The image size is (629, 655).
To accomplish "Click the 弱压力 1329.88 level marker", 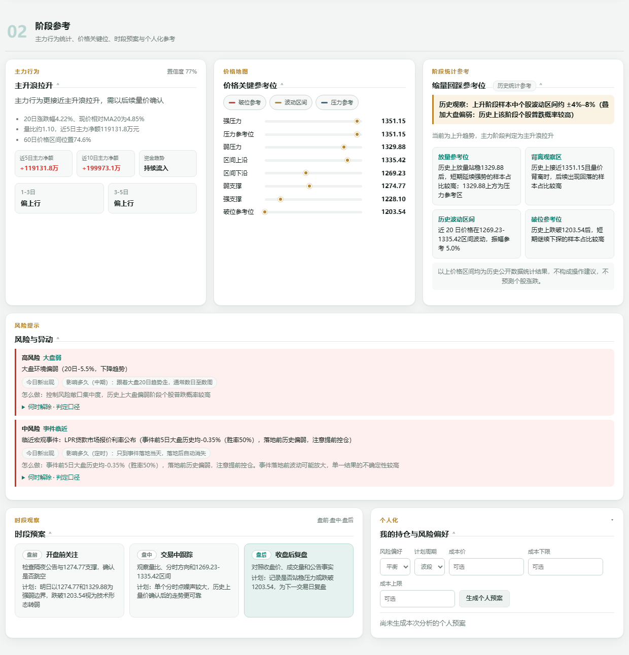I will click(x=344, y=147).
